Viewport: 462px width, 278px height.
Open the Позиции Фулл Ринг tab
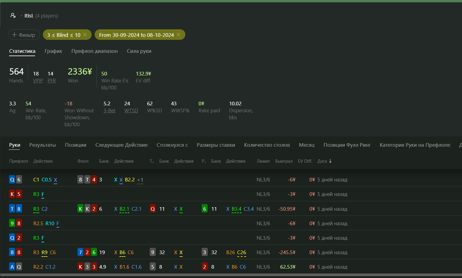click(x=347, y=145)
